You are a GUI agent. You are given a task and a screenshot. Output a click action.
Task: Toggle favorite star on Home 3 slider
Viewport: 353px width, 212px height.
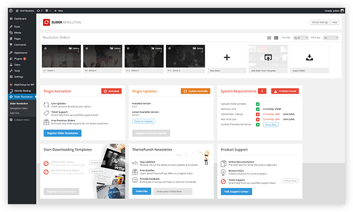pos(169,48)
